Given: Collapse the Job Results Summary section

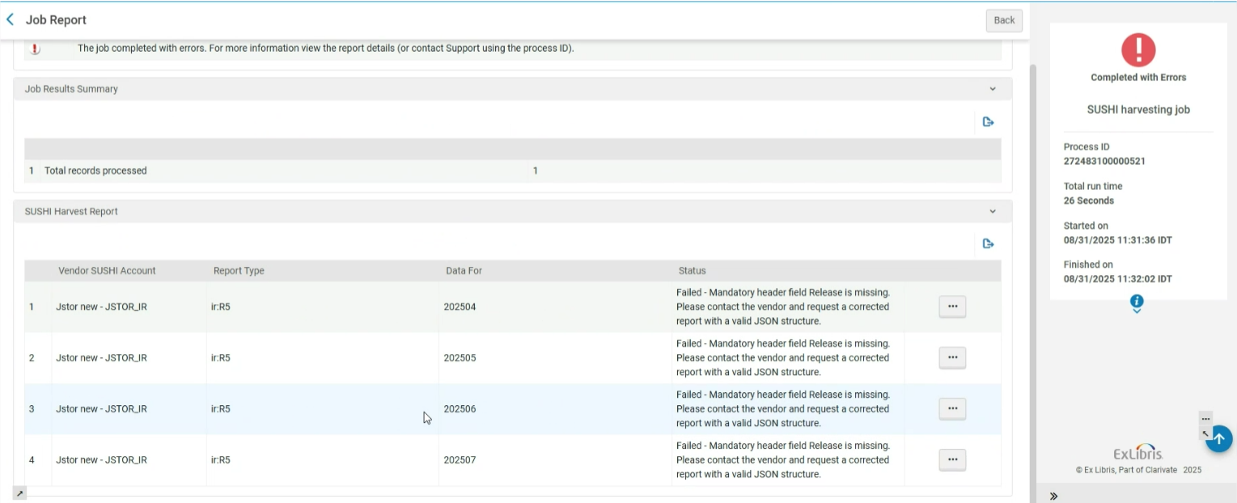Looking at the screenshot, I should (993, 89).
